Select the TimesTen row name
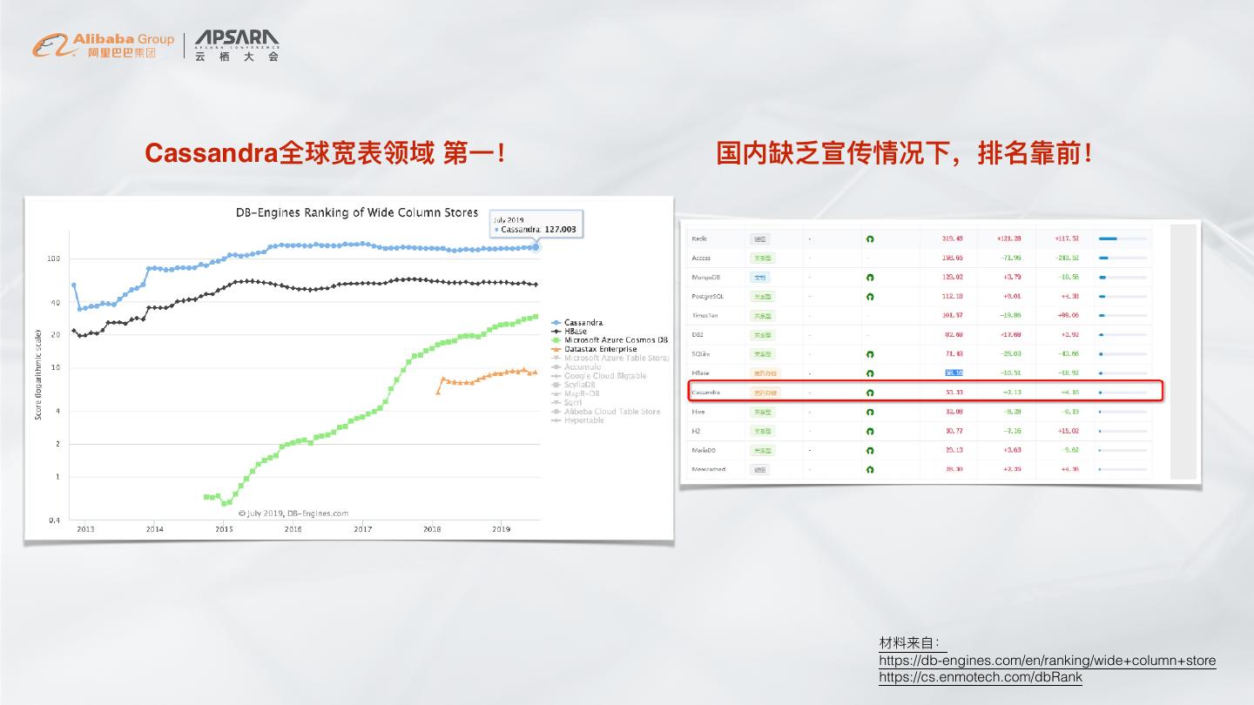 click(x=705, y=315)
